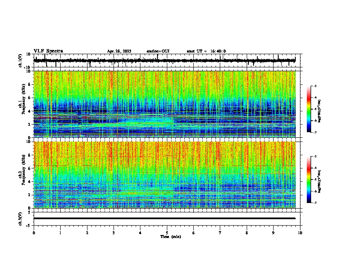Click the "-3" tick on ch.2 color bar
The width and height of the screenshot is (338, 261).
tap(315, 157)
